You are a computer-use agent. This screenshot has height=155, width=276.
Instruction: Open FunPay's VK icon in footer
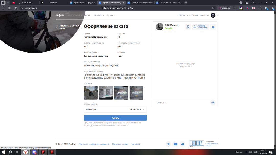tap(182, 144)
